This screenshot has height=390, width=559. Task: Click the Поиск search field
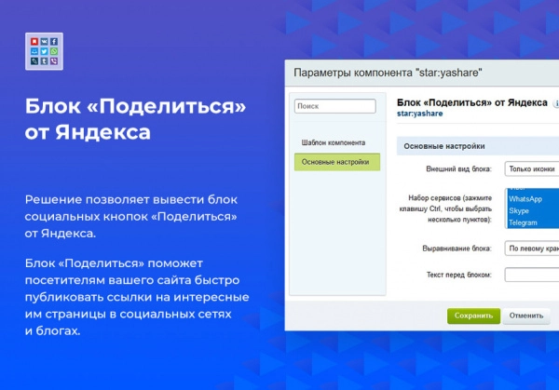point(334,106)
